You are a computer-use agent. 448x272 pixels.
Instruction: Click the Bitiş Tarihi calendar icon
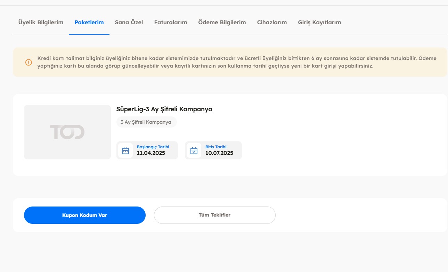[194, 151]
